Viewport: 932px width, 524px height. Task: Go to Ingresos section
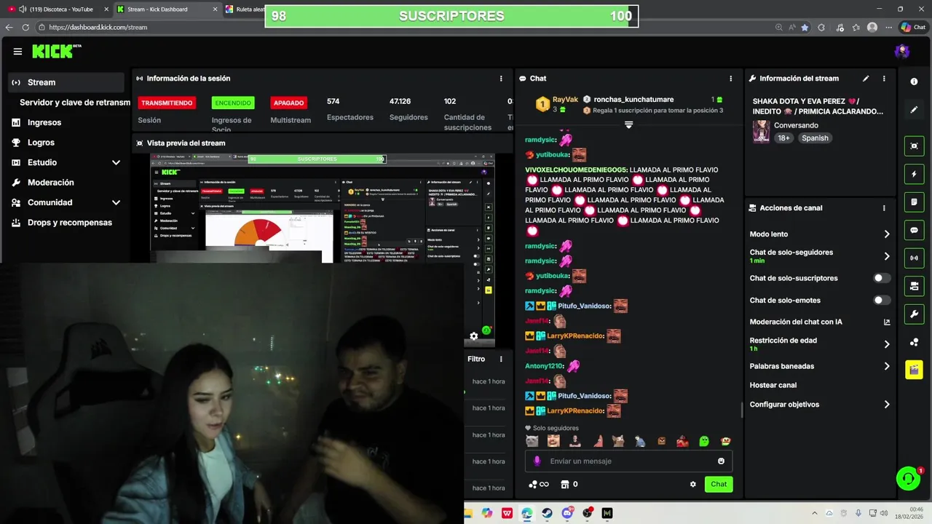pos(44,122)
